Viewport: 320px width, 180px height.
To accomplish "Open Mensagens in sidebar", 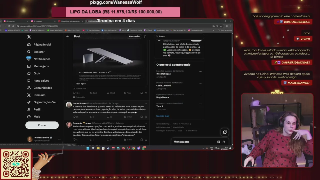I will (38, 66).
